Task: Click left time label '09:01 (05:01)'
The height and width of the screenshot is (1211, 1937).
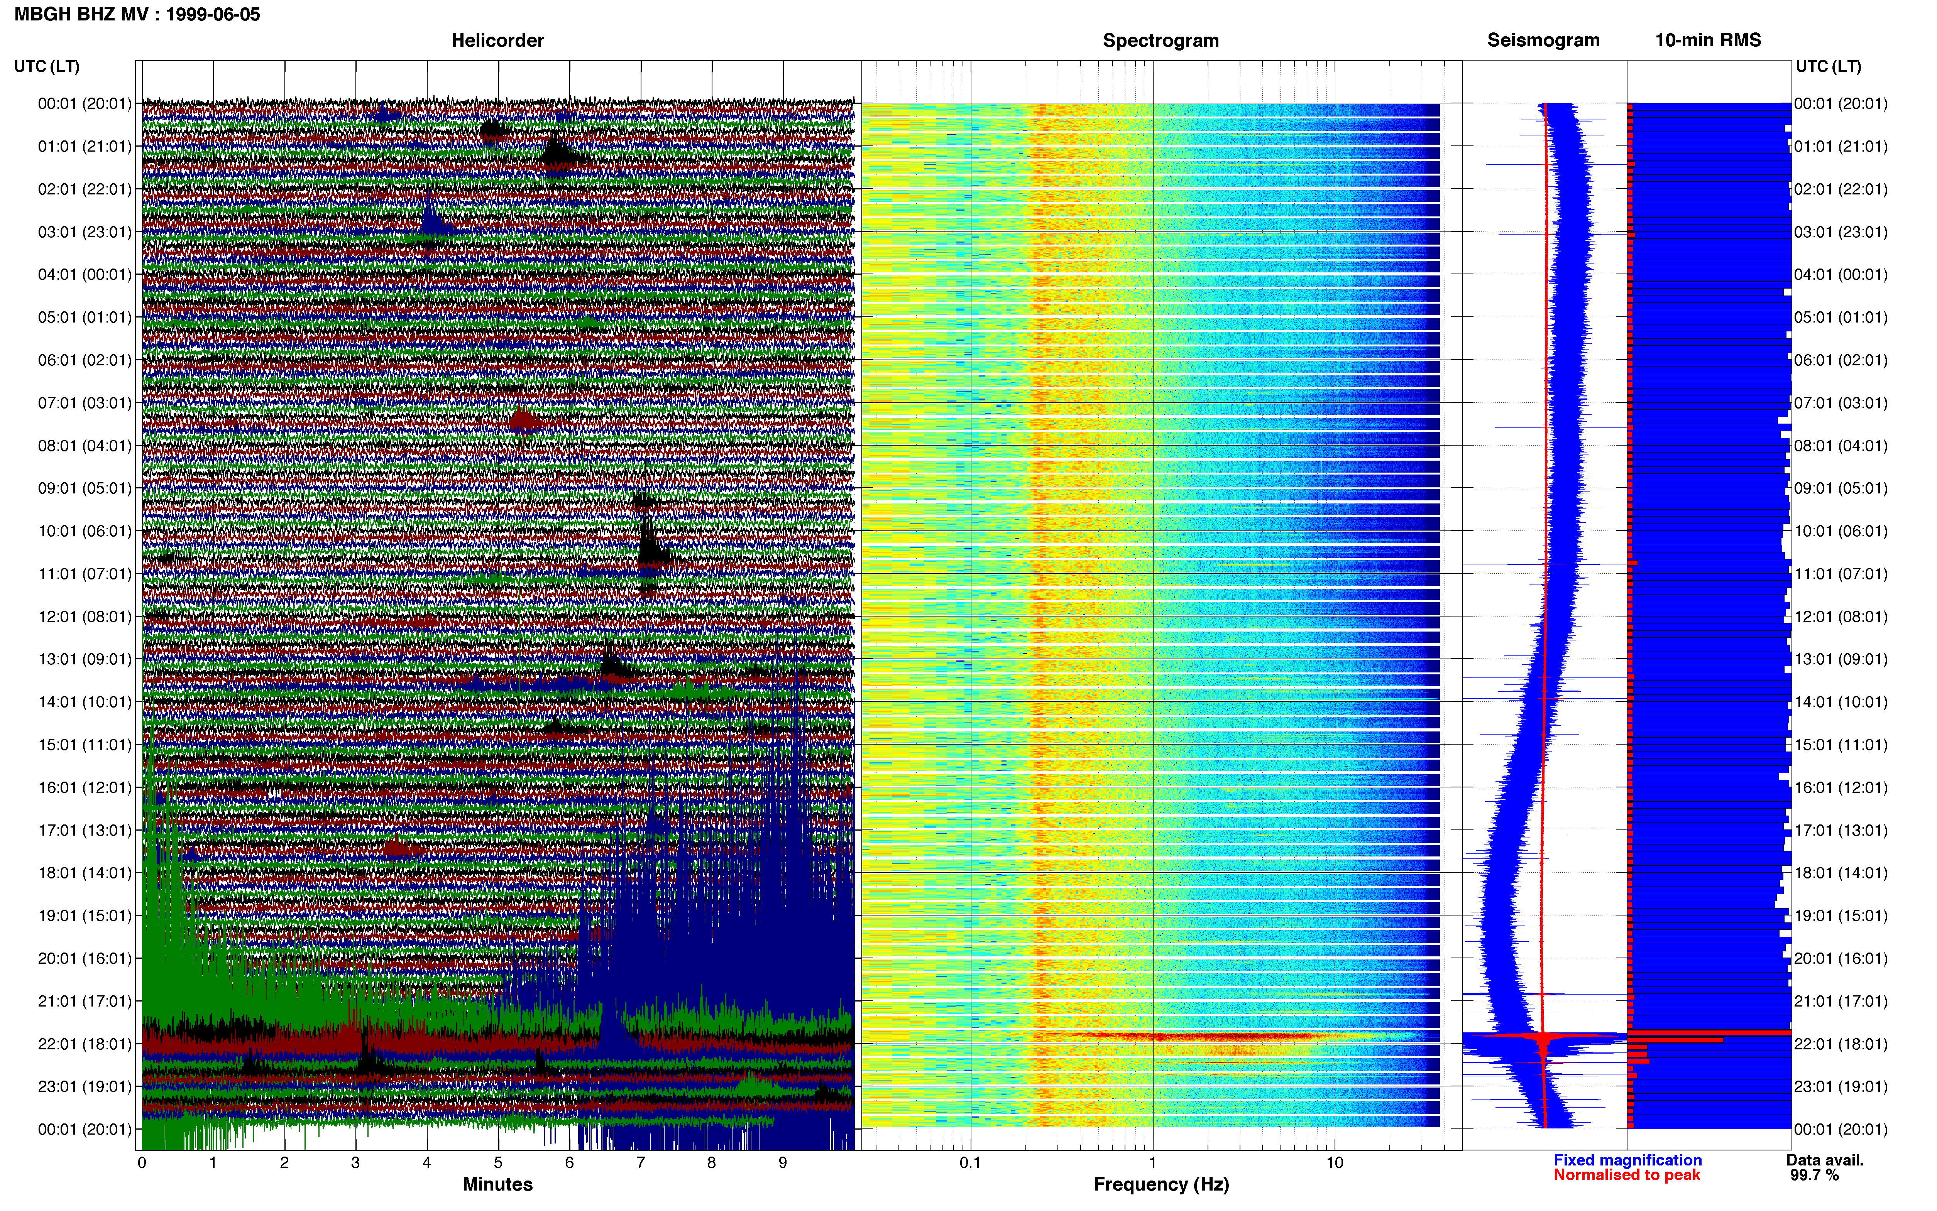Action: (85, 488)
